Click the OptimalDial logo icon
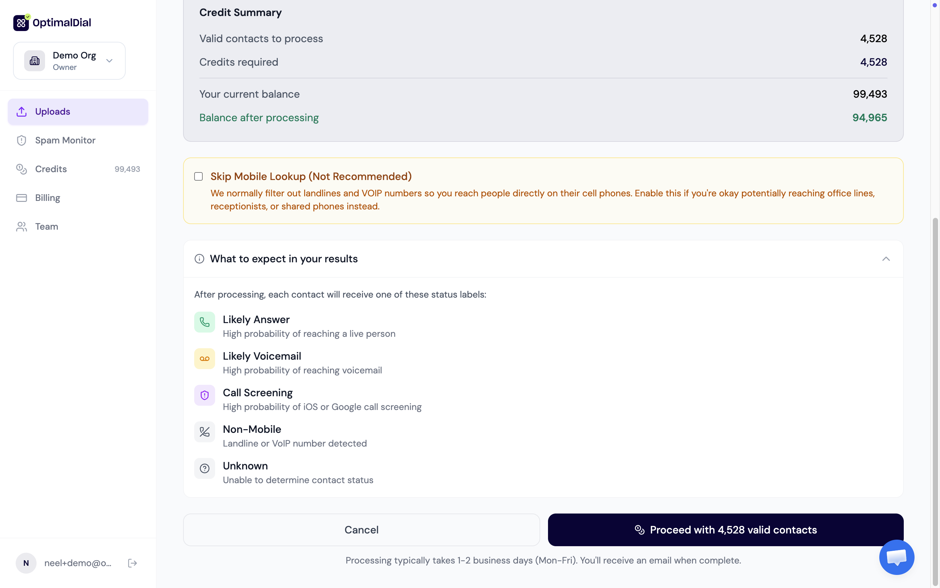Screen dimensions: 940x588 click(x=21, y=23)
